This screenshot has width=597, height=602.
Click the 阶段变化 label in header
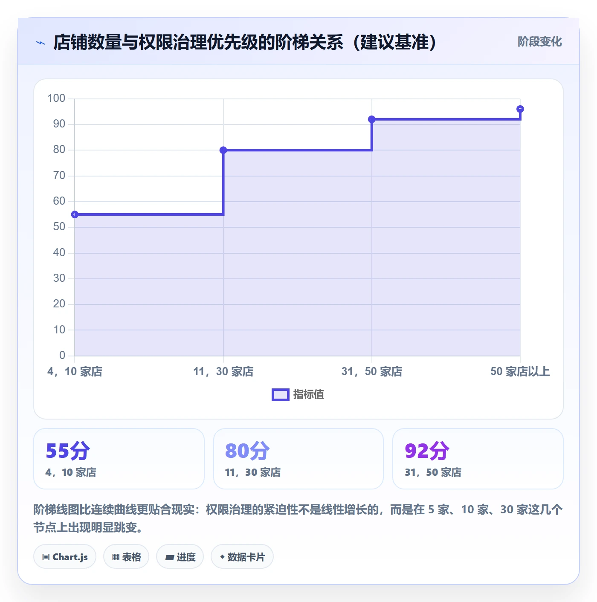539,42
